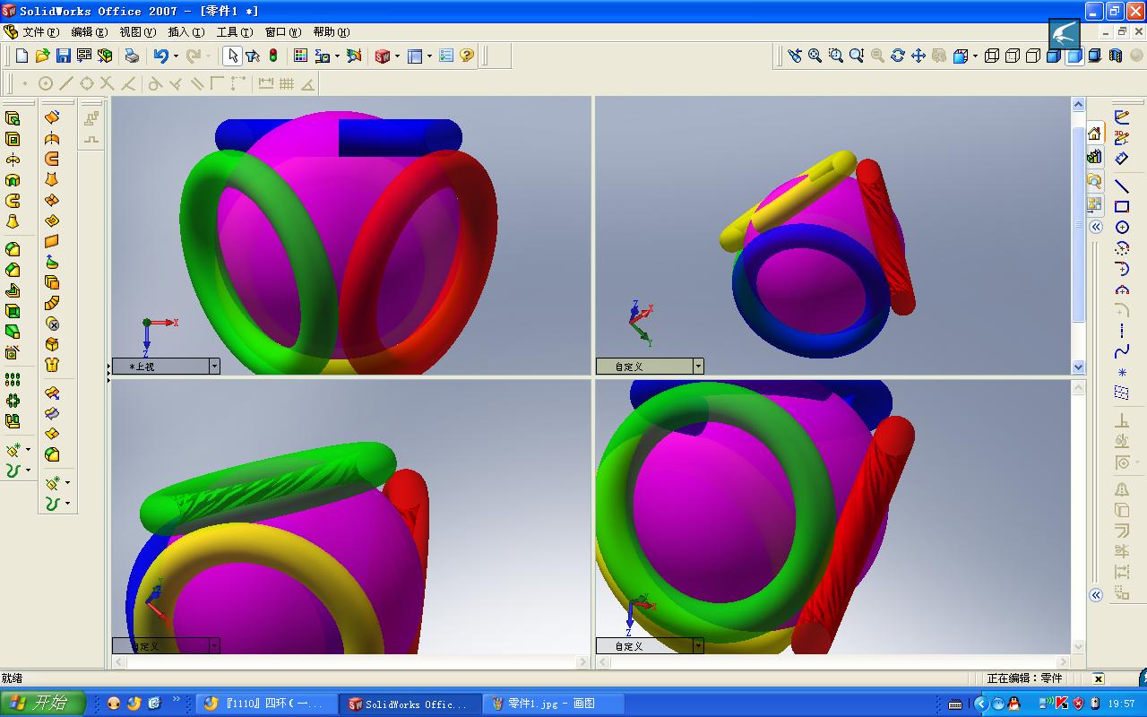Select the Extruded Boss feature icon
Viewport: 1147px width, 717px height.
[13, 118]
